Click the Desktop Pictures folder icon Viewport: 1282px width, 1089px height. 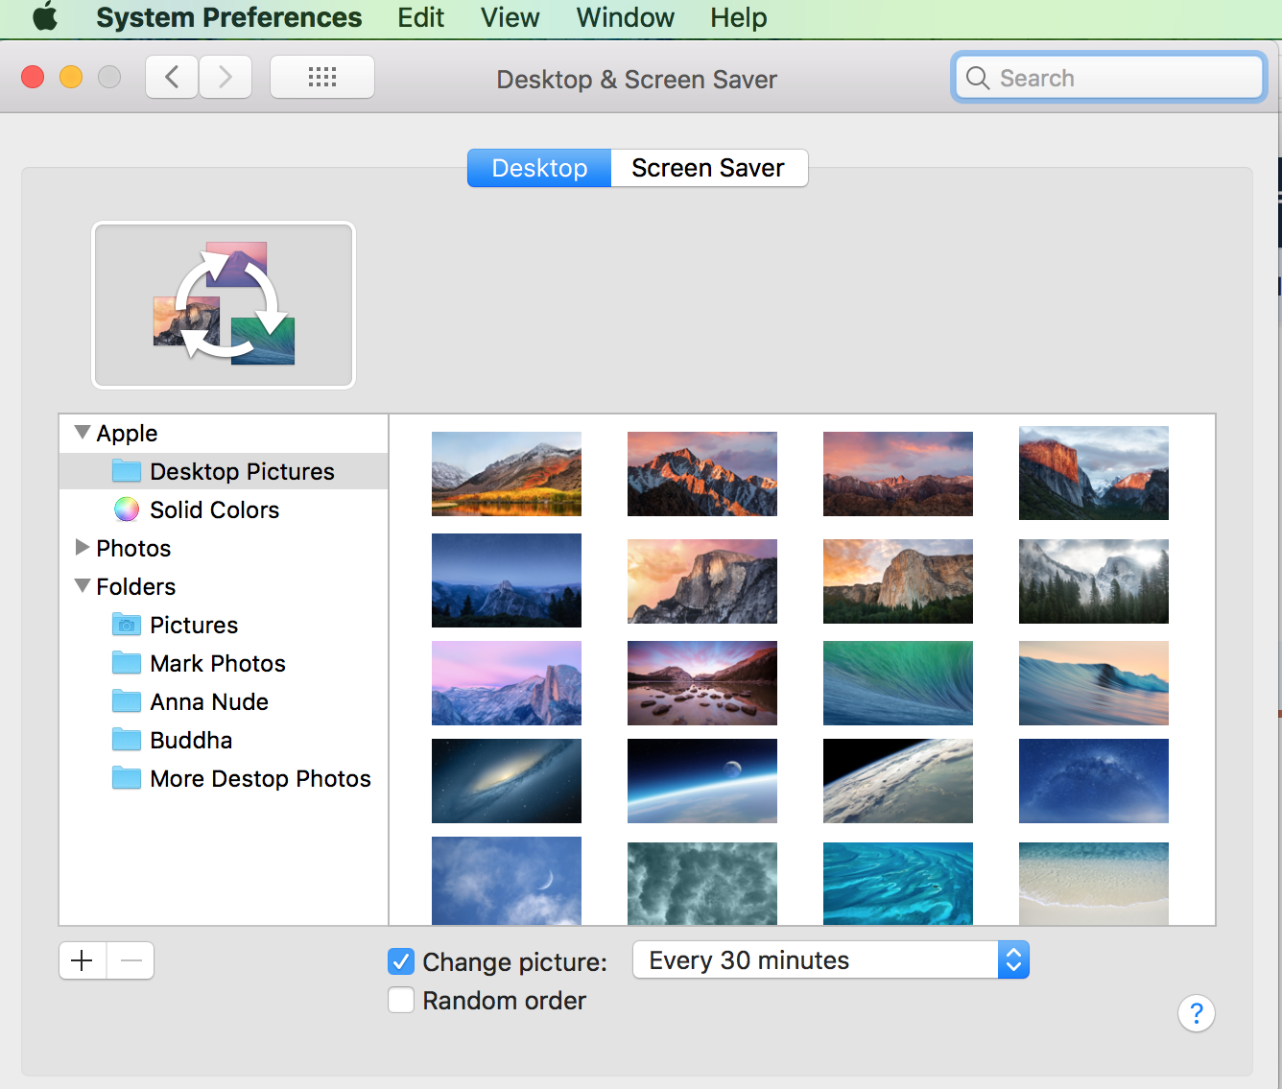127,471
